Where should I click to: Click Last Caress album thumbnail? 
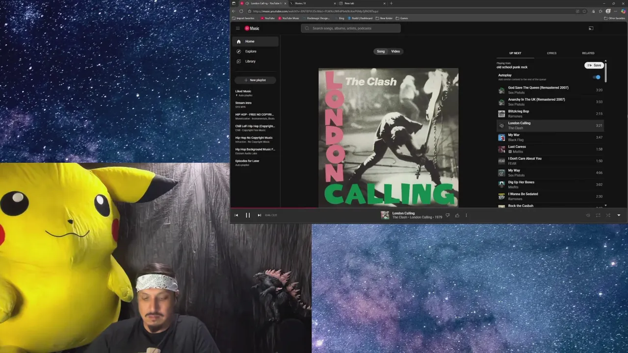501,149
